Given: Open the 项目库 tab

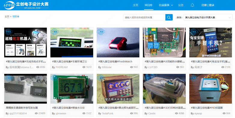Looking at the screenshot, I should tap(148, 5).
